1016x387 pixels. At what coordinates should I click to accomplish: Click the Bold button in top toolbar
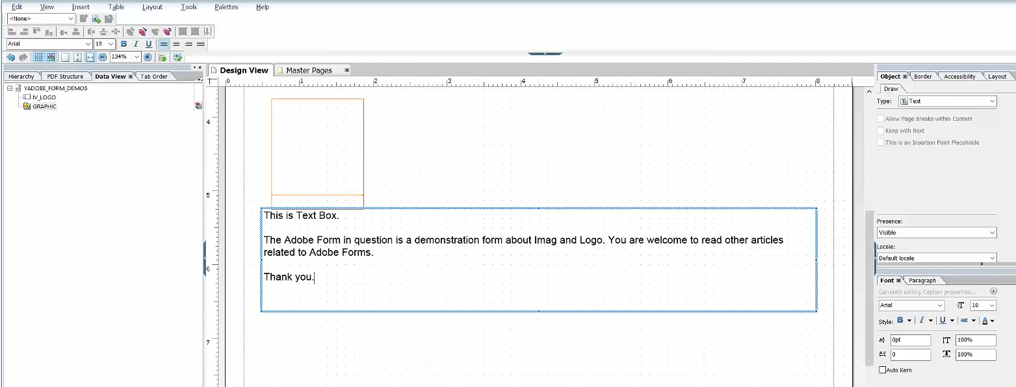124,44
